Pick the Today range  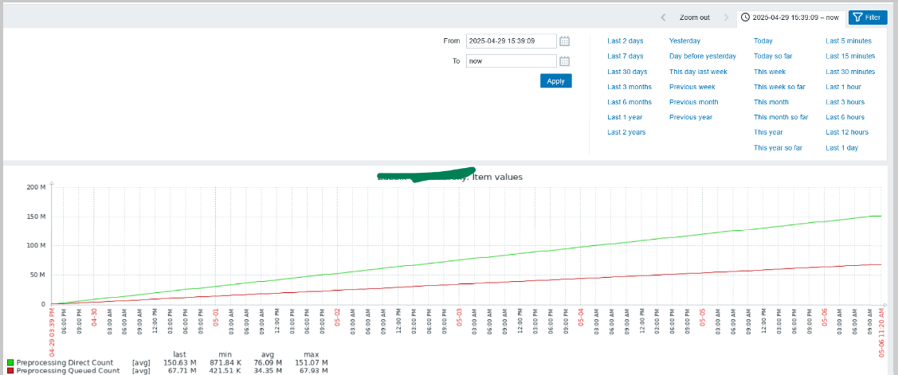(763, 41)
